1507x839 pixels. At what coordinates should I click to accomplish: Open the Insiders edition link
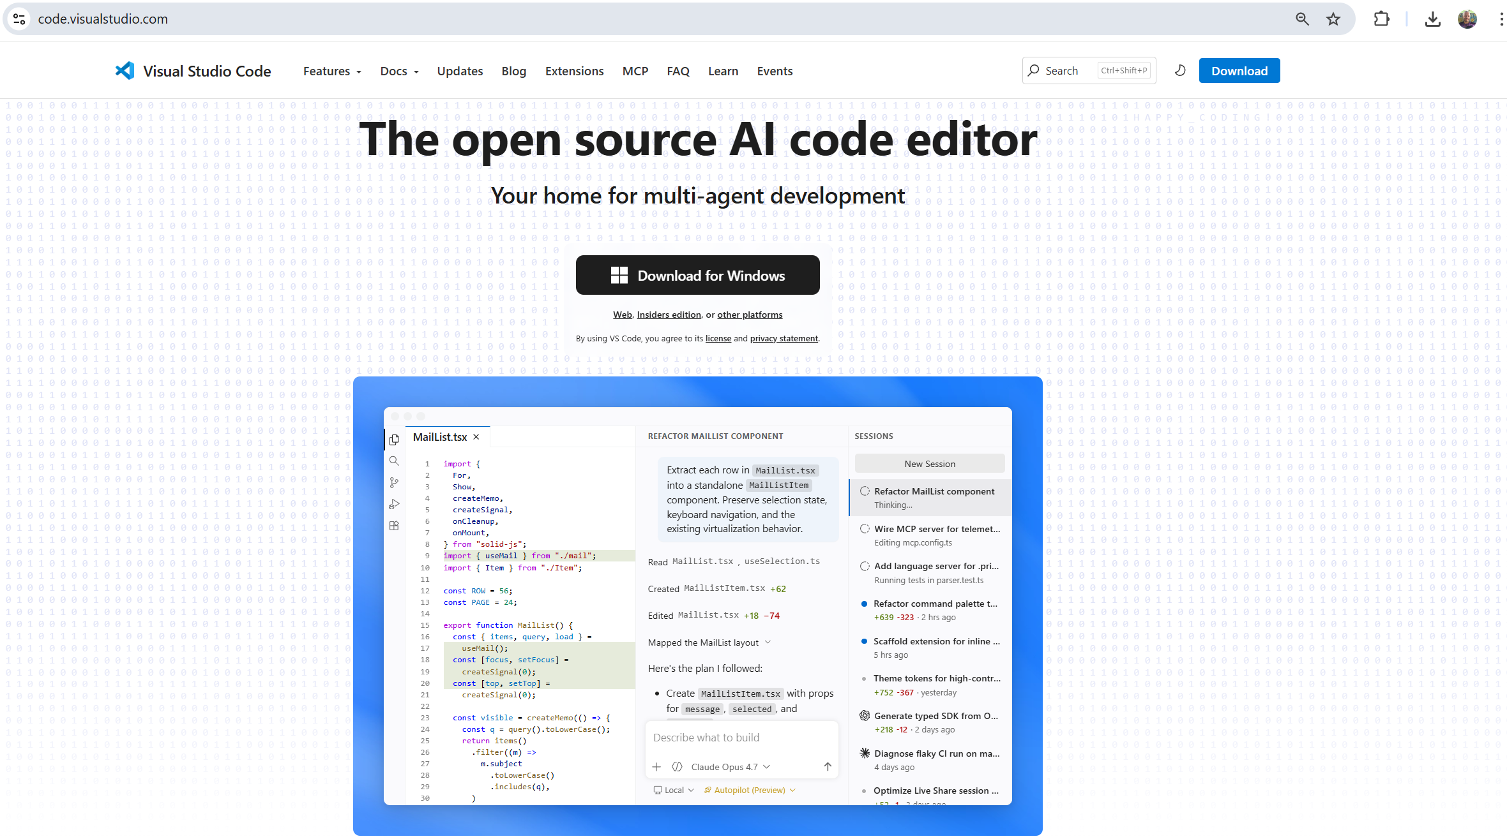(669, 315)
